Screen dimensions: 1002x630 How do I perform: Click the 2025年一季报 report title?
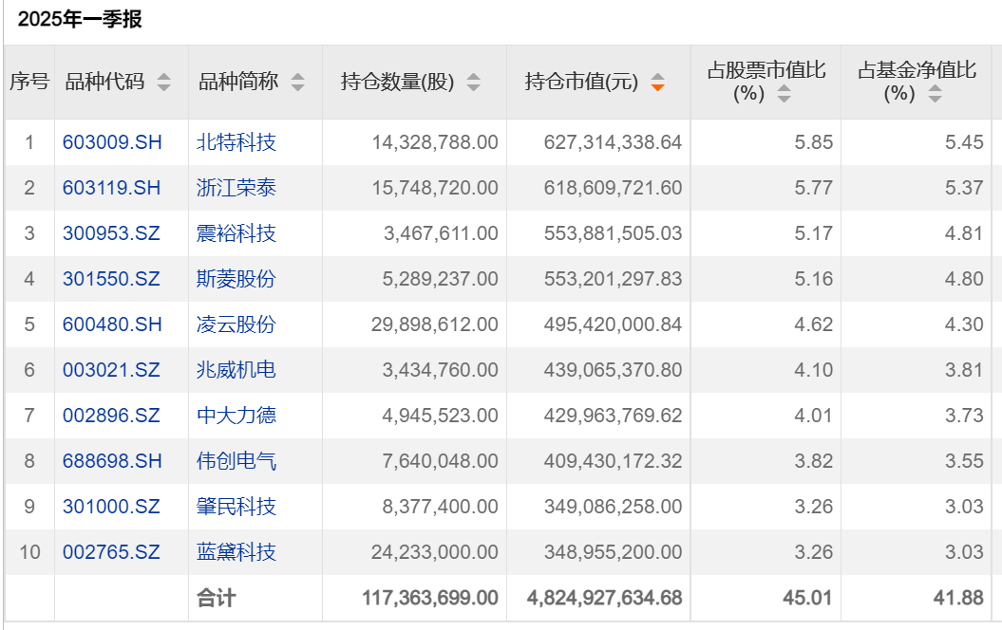80,19
